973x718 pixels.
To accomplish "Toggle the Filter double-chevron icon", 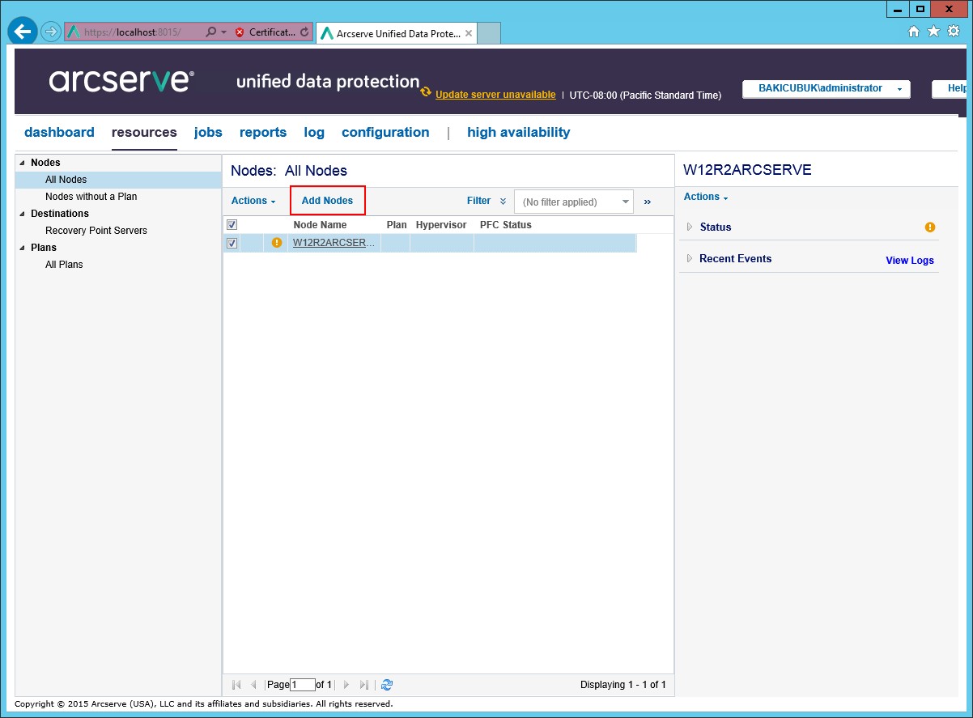I will (x=503, y=202).
